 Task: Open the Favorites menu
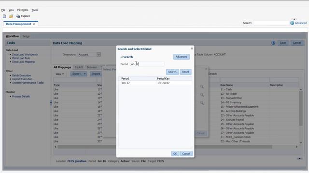tap(23, 10)
